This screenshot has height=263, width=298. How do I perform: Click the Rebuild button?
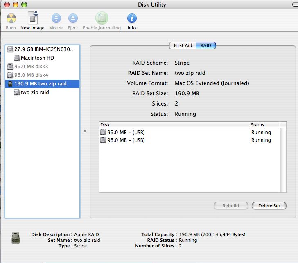point(231,206)
